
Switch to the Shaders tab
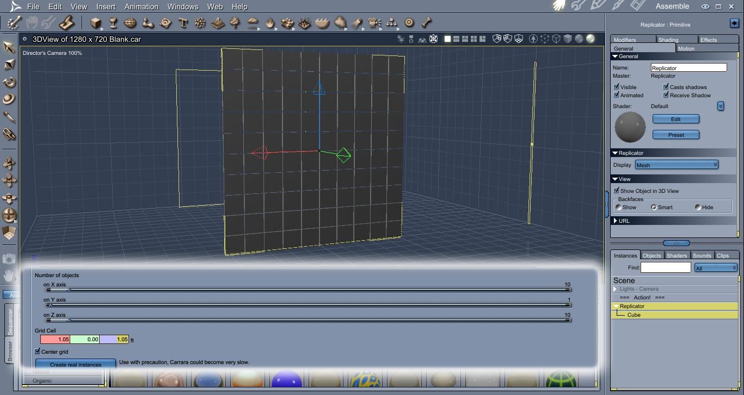[x=677, y=255]
